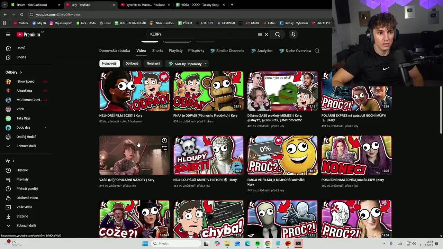The width and height of the screenshot is (443, 249).
Task: Open browser apps grid in bookmarks bar
Action: [4, 23]
